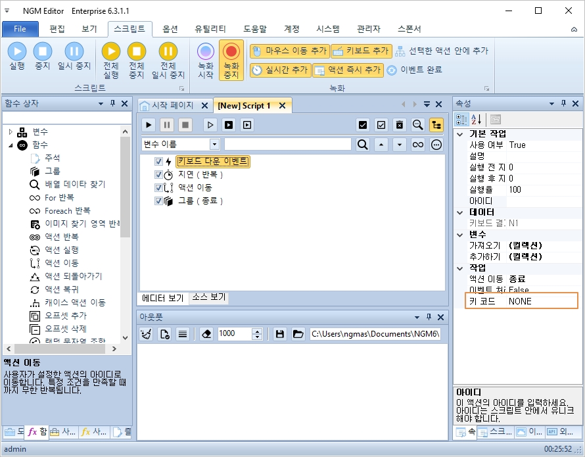
Task: Click the editor pause button
Action: (x=167, y=125)
